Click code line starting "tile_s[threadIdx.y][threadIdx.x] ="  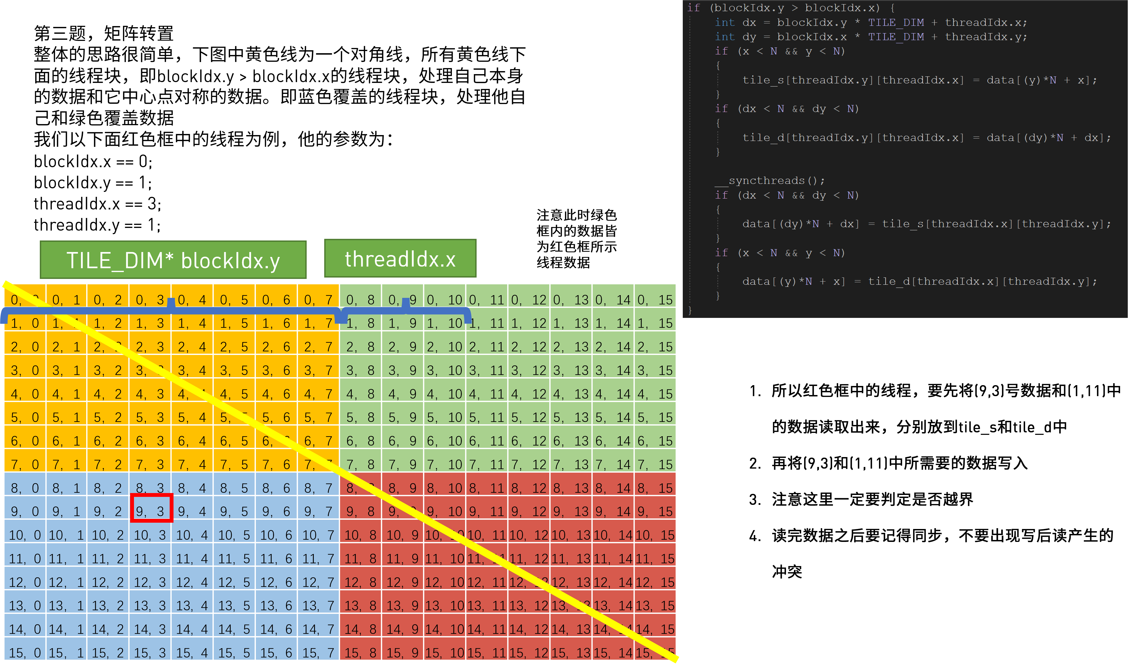coord(920,80)
